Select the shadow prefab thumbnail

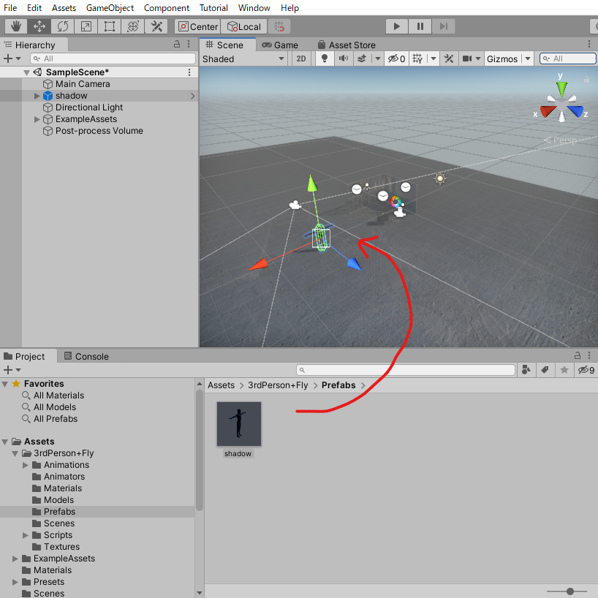click(x=238, y=424)
